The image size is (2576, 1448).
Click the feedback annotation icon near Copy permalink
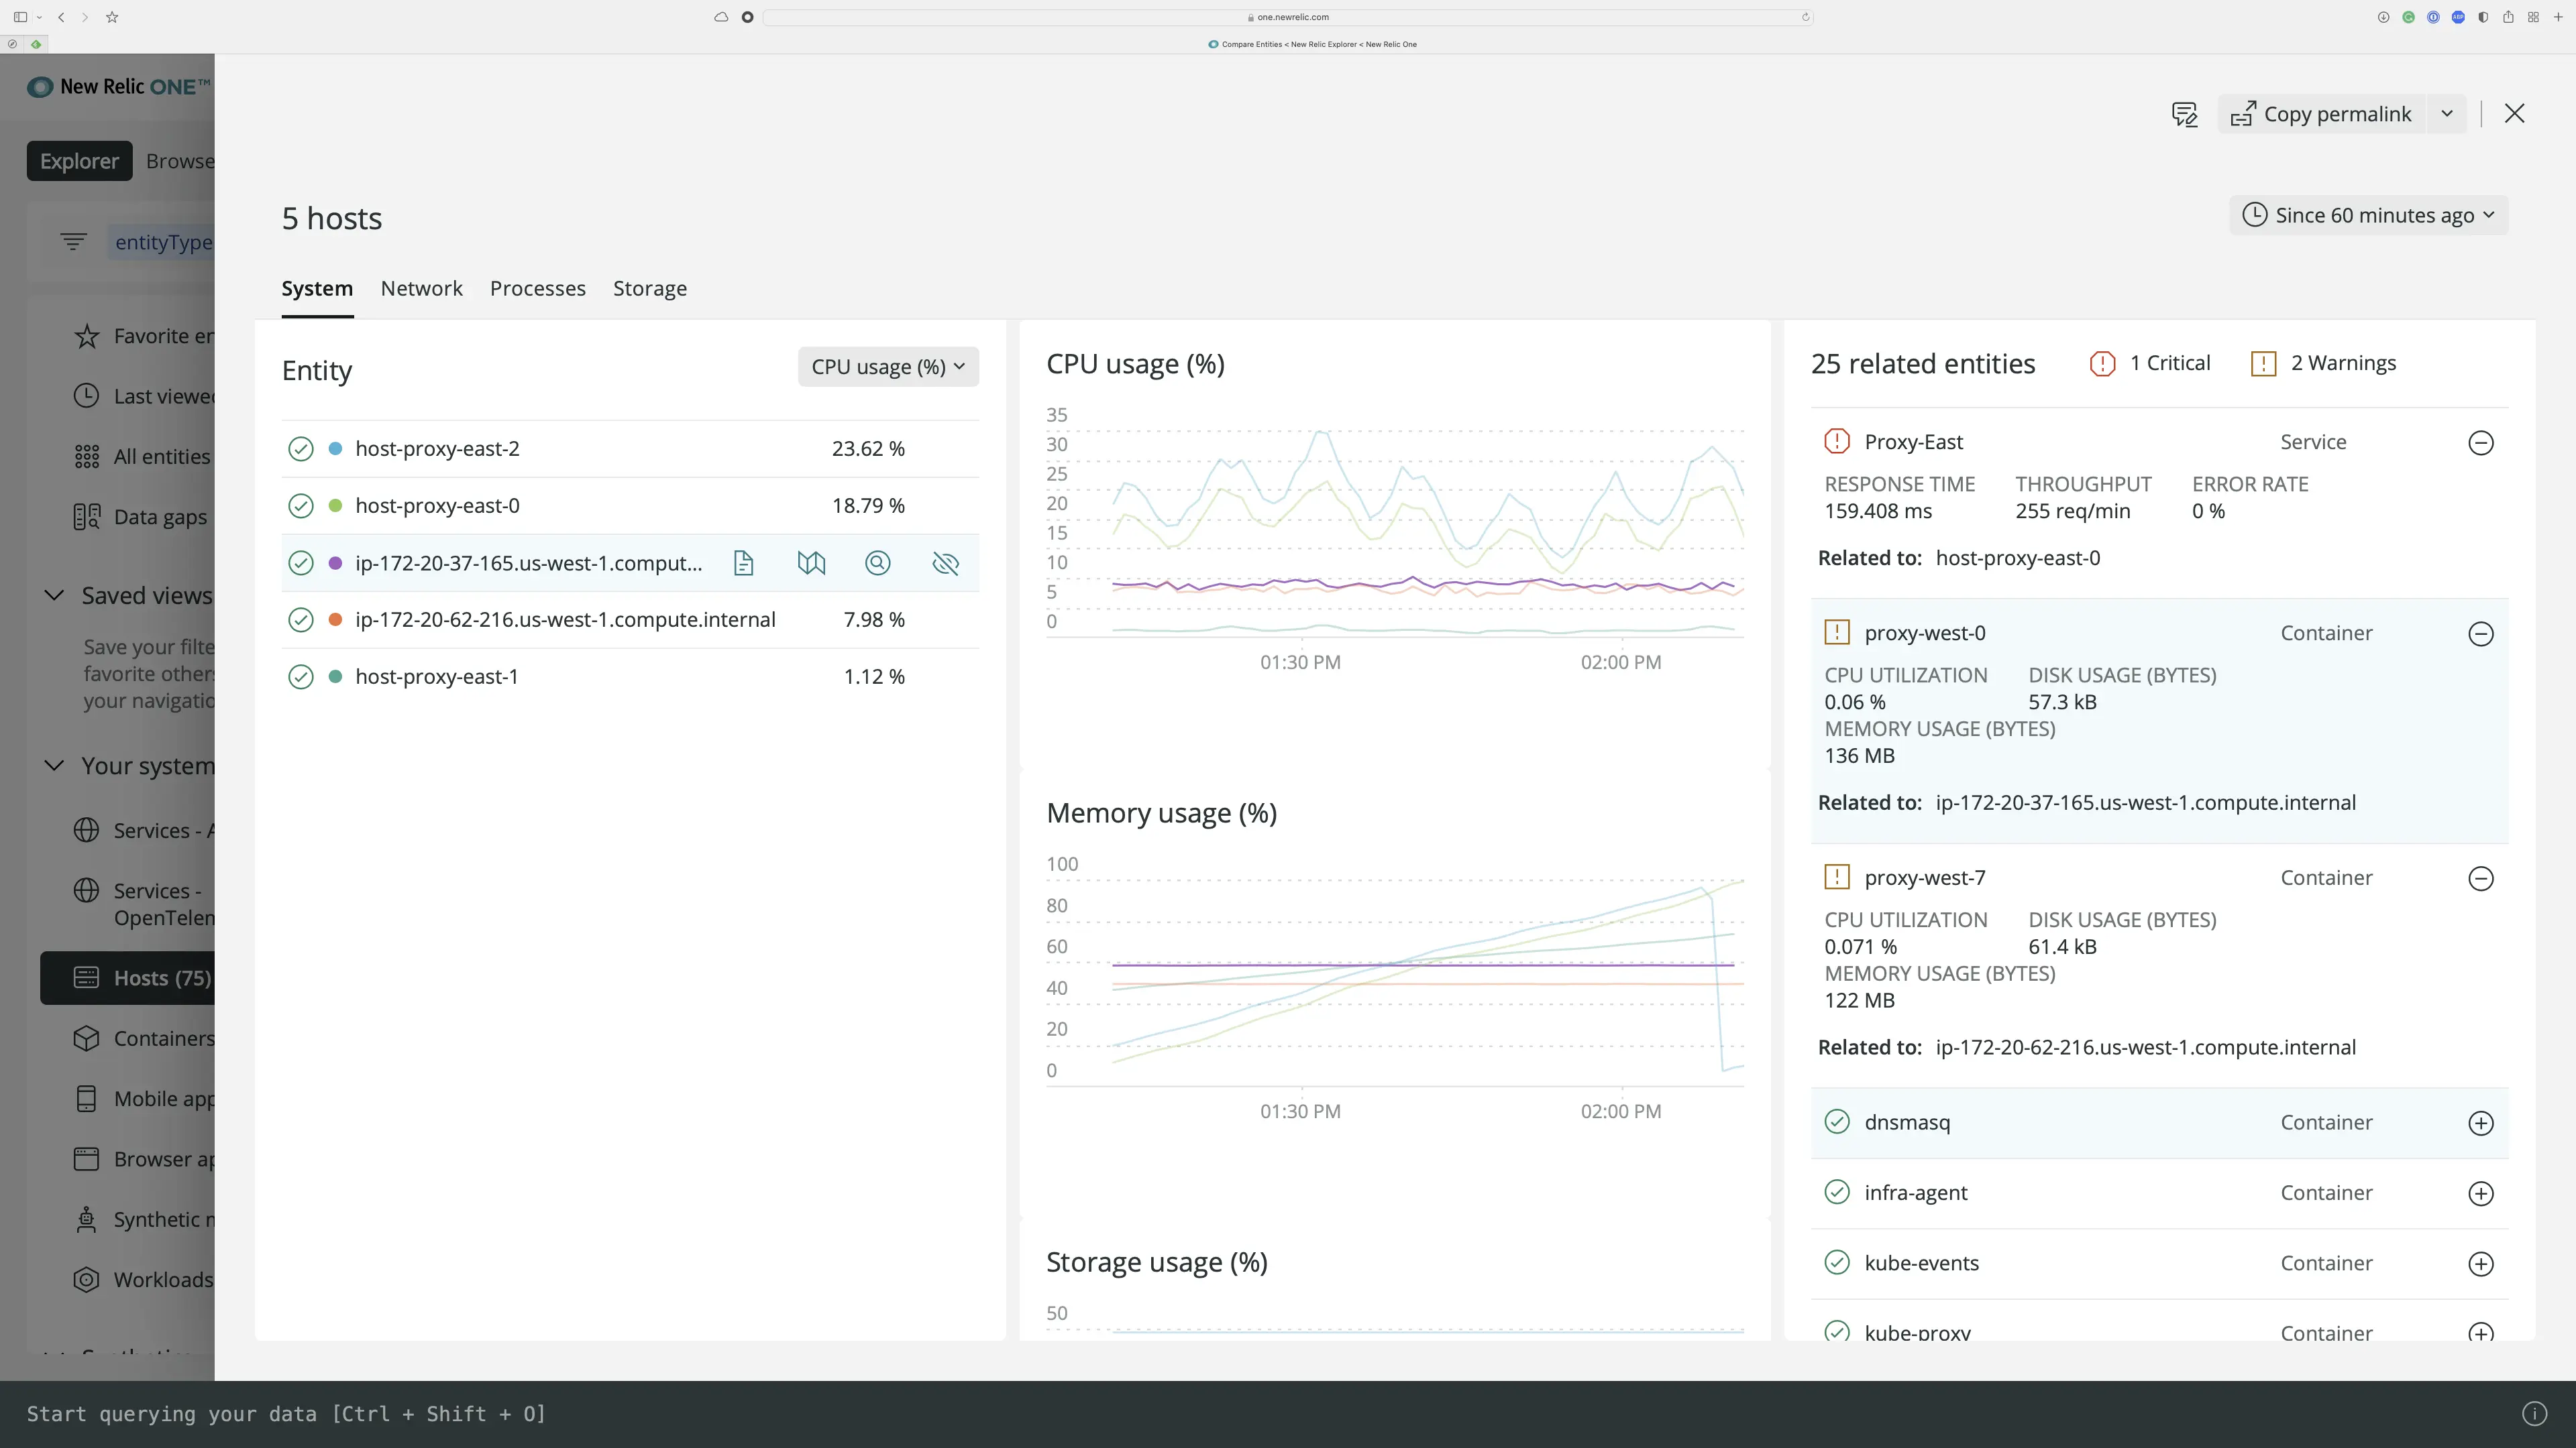[x=2185, y=113]
